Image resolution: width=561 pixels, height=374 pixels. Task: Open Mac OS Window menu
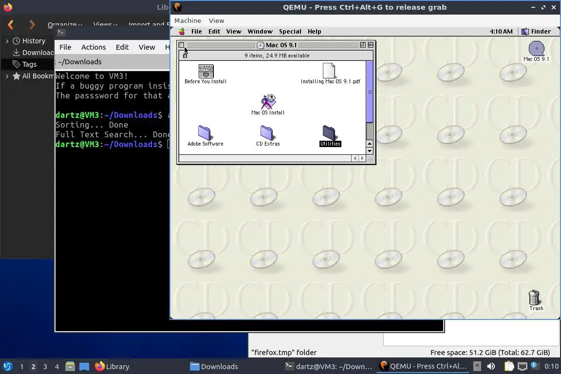click(260, 32)
